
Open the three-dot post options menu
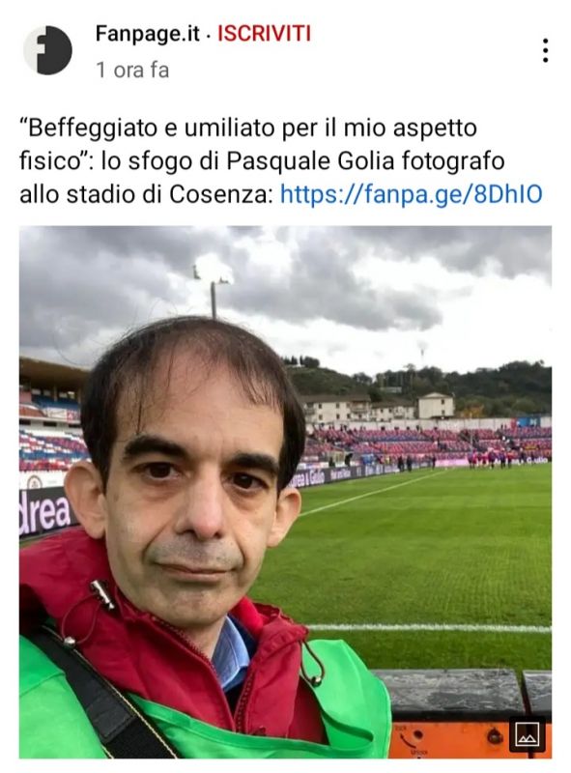click(x=545, y=50)
